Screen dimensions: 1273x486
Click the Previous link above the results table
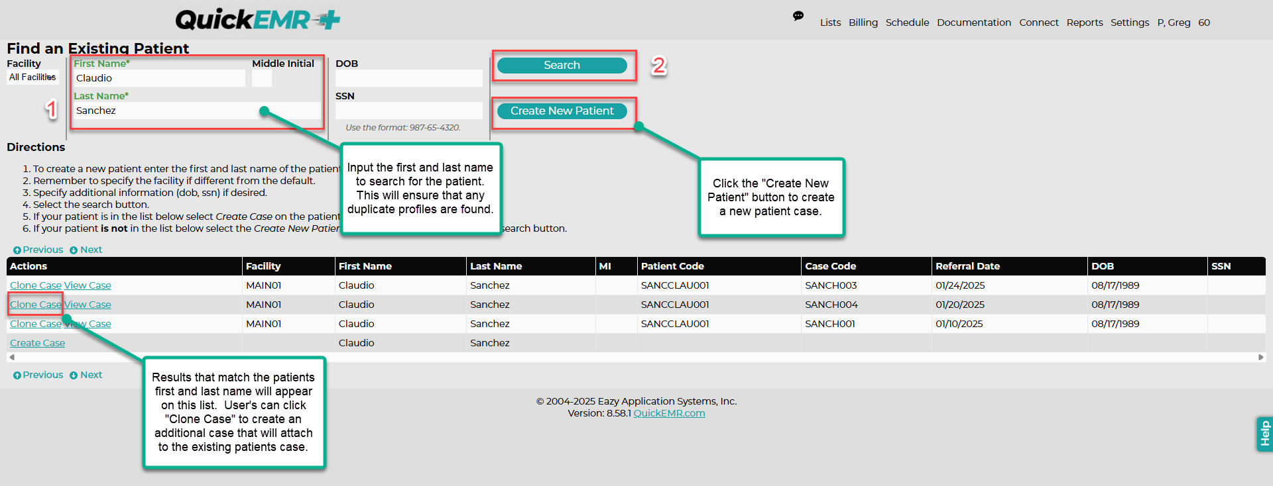click(38, 250)
